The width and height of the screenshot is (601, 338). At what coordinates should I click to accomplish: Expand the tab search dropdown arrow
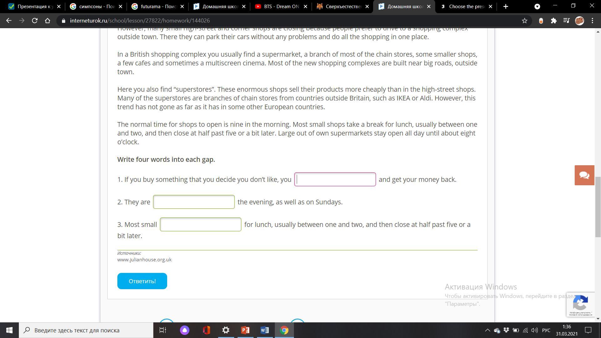pyautogui.click(x=537, y=7)
